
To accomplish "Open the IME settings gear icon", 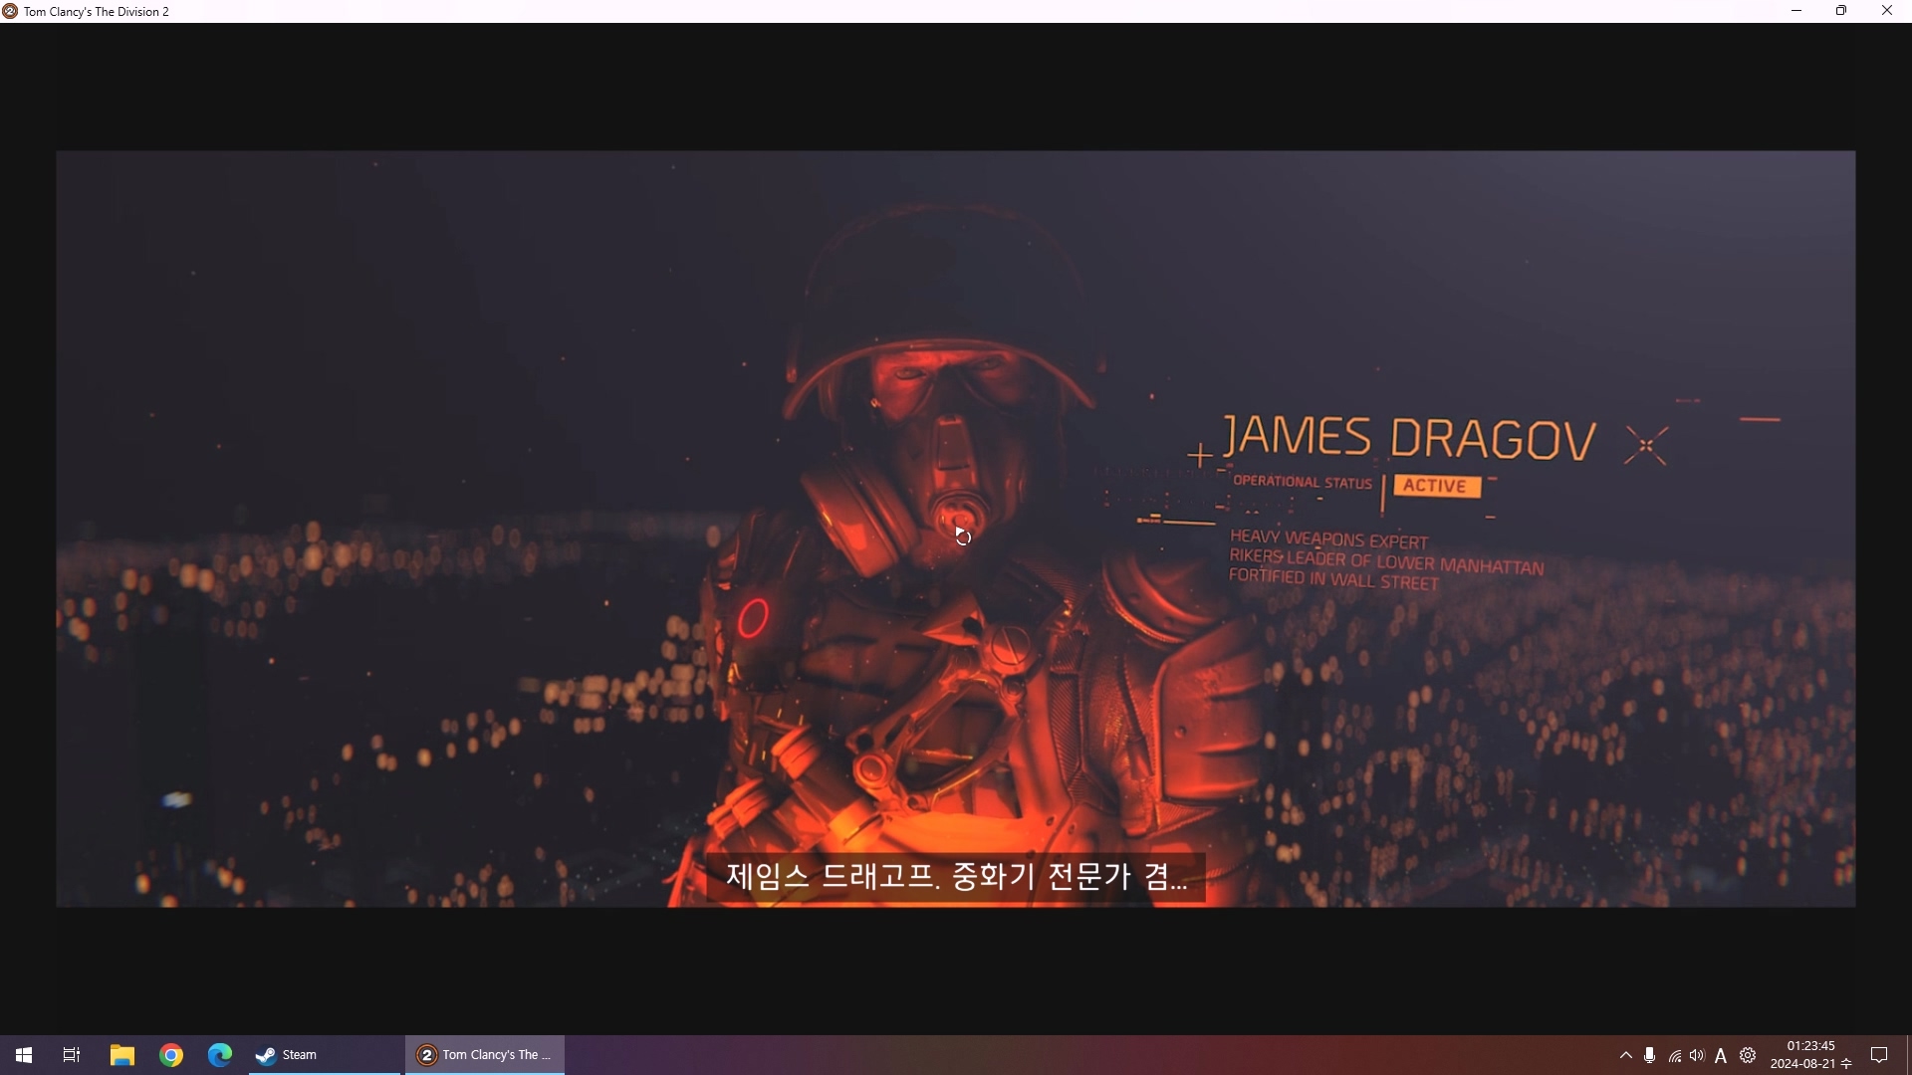I will [x=1748, y=1055].
